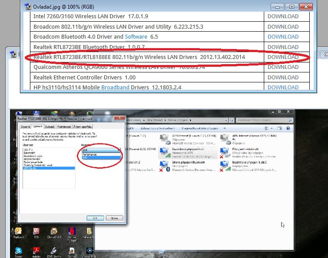Switch to the Upřesnit tab

pyautogui.click(x=38, y=126)
